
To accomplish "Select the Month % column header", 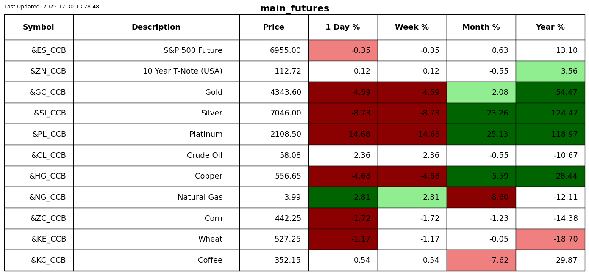I will (481, 27).
